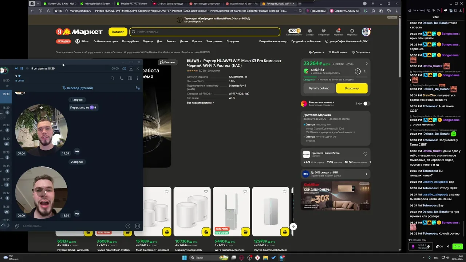Open Маркет AI assistant icon

pos(352,32)
